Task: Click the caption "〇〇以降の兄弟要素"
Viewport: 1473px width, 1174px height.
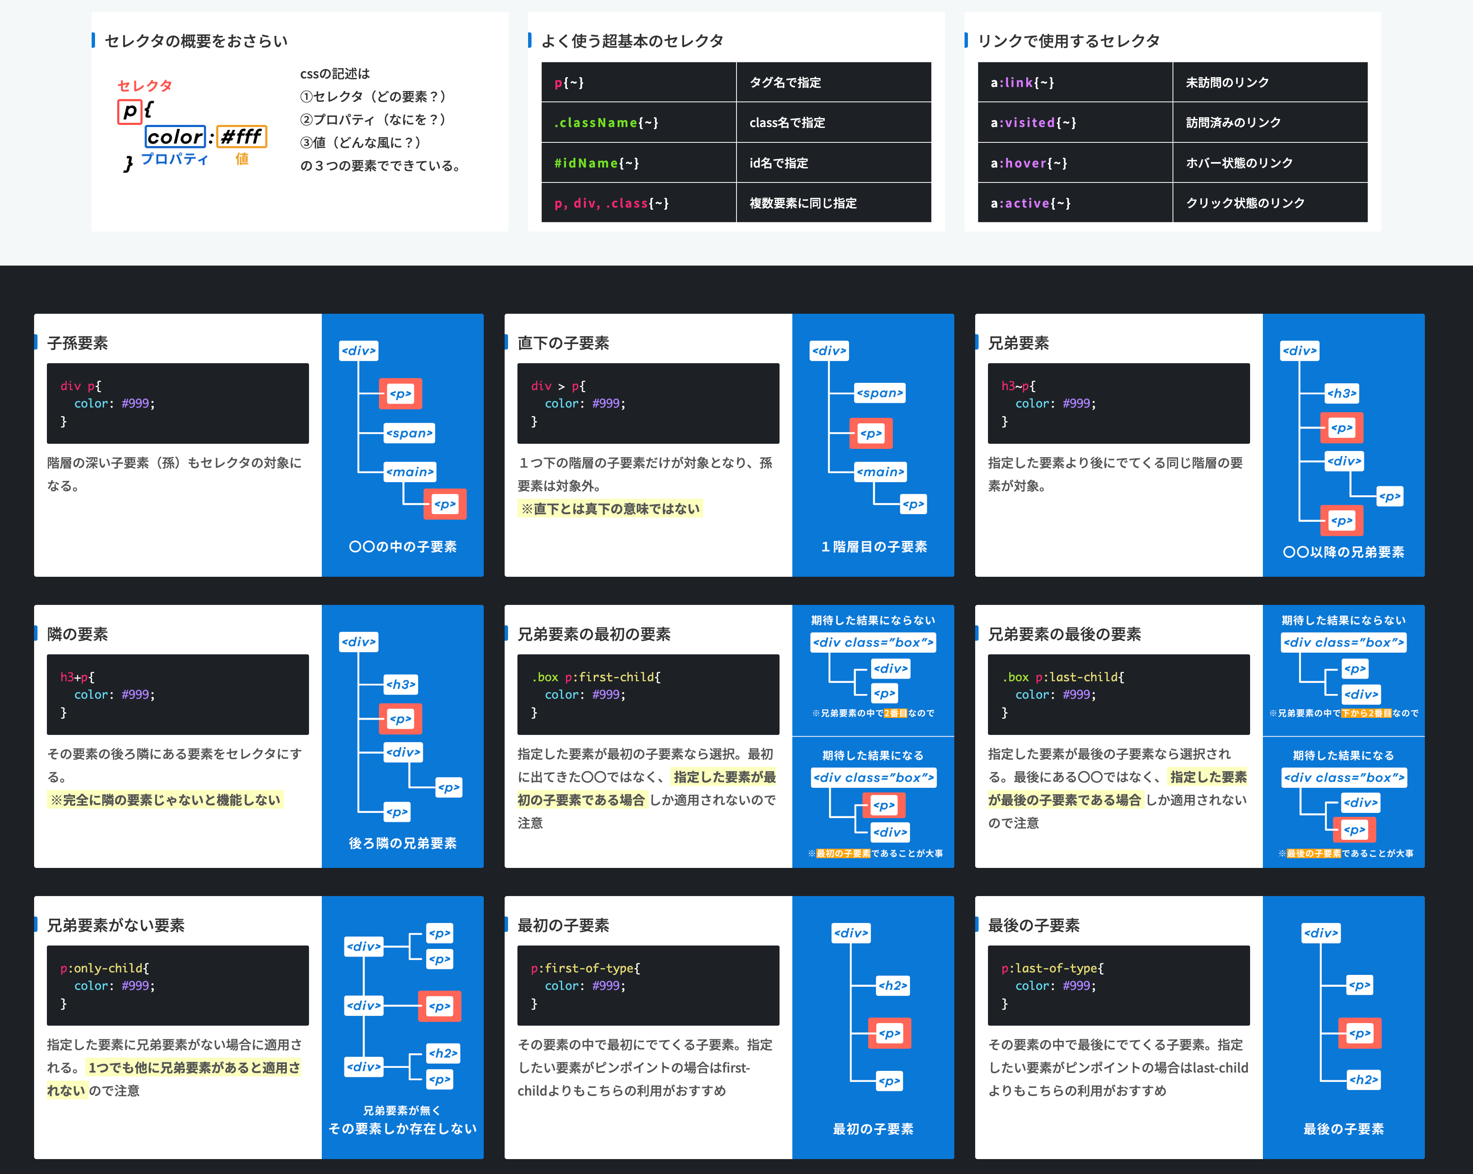Action: pos(1343,552)
